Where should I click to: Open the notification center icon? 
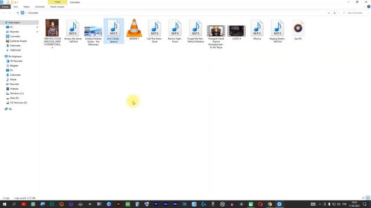coord(365,204)
